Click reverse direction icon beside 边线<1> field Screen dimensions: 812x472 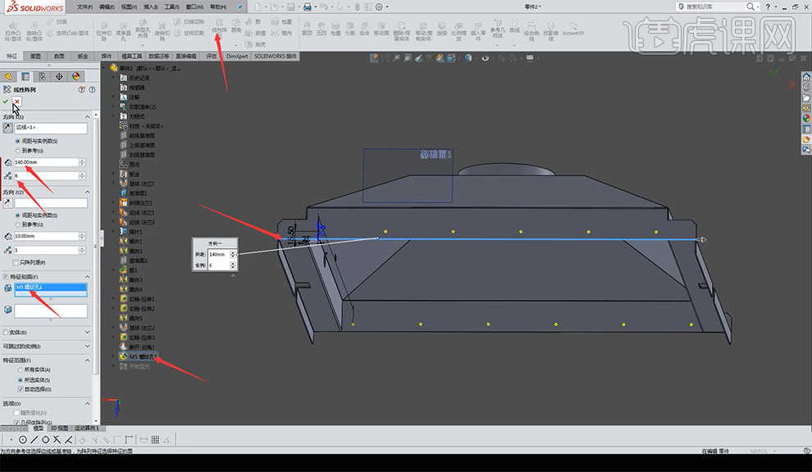pyautogui.click(x=8, y=129)
